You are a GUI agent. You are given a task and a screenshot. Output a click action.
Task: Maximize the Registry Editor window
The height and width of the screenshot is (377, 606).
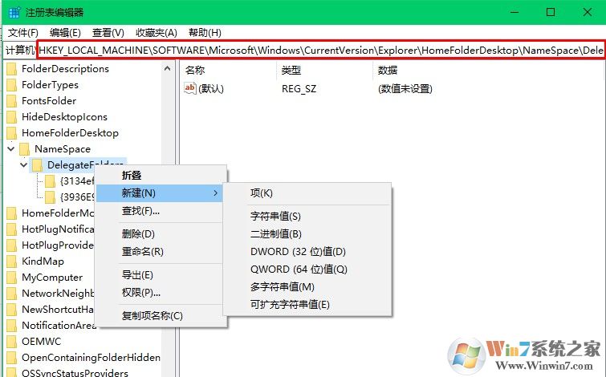point(551,12)
